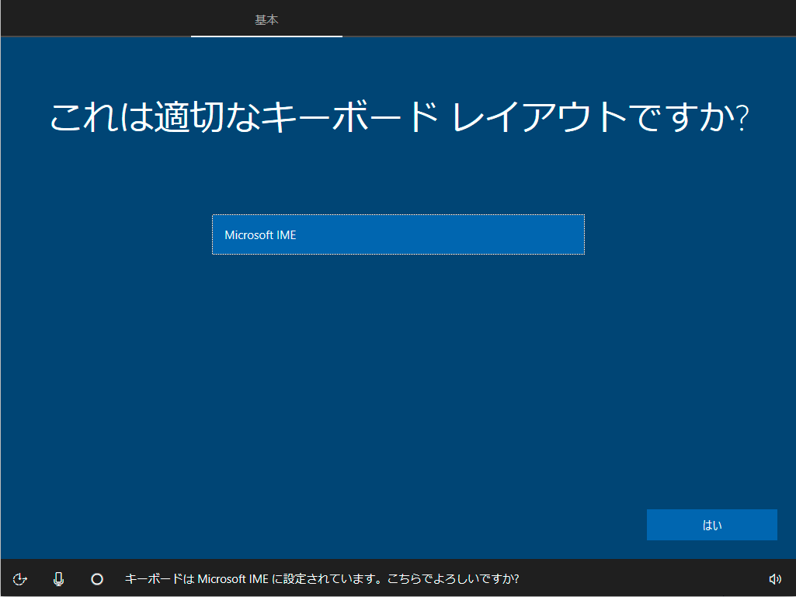The height and width of the screenshot is (597, 796).
Task: Accept the keyboard layout with はい
Action: (711, 524)
